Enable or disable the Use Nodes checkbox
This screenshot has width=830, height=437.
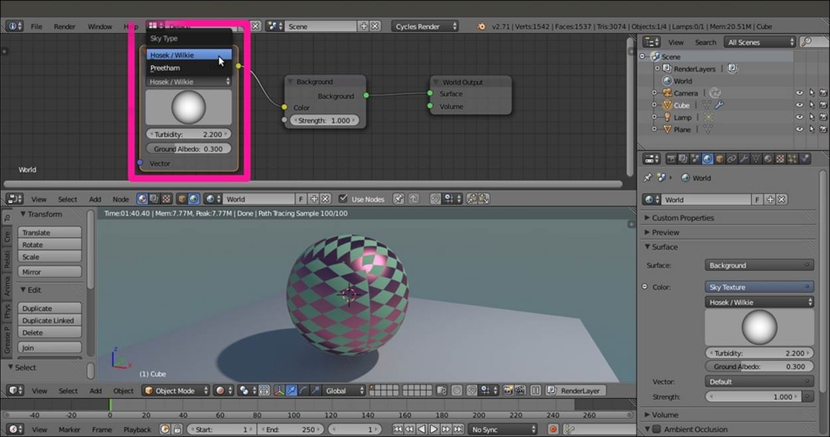pyautogui.click(x=343, y=199)
